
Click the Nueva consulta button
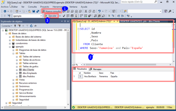[x=51, y=11]
